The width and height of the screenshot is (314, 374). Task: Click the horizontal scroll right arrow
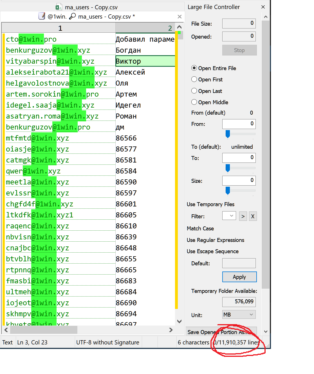click(171, 330)
